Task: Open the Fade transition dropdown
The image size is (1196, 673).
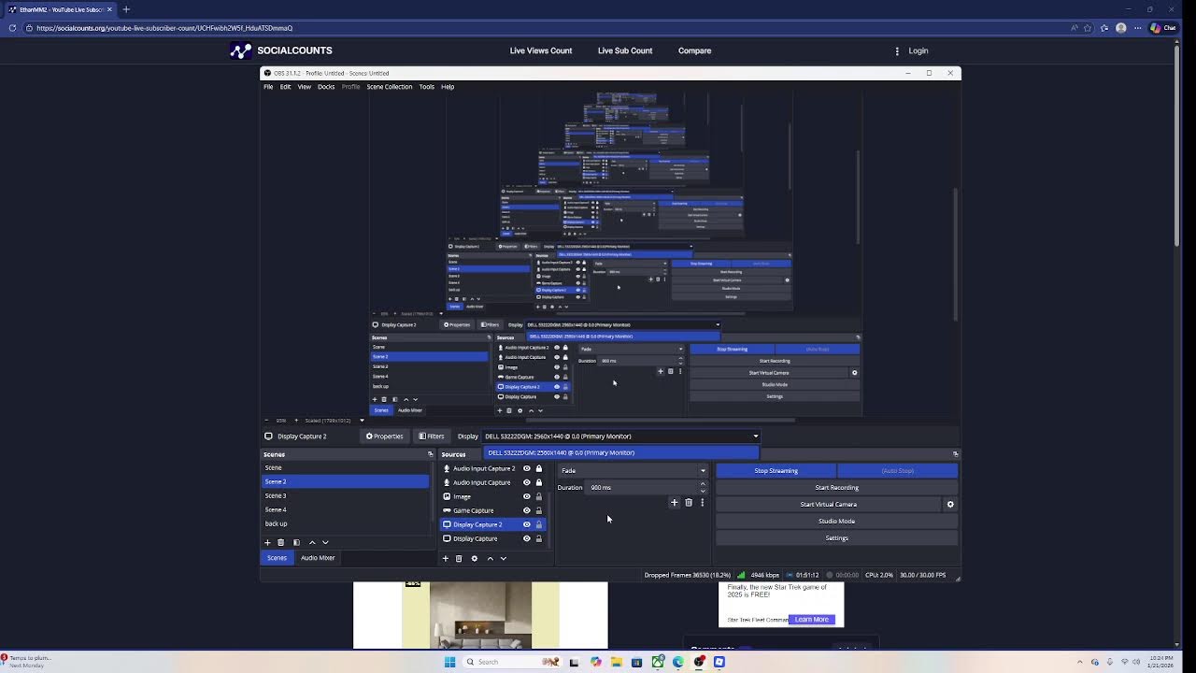Action: pos(633,471)
